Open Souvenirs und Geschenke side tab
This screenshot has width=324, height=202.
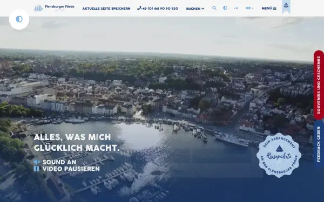[319, 85]
